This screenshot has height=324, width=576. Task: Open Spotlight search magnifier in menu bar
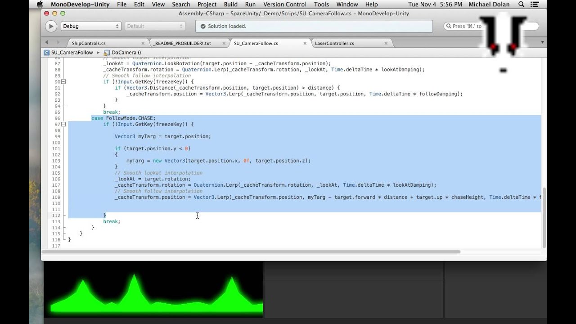521,4
